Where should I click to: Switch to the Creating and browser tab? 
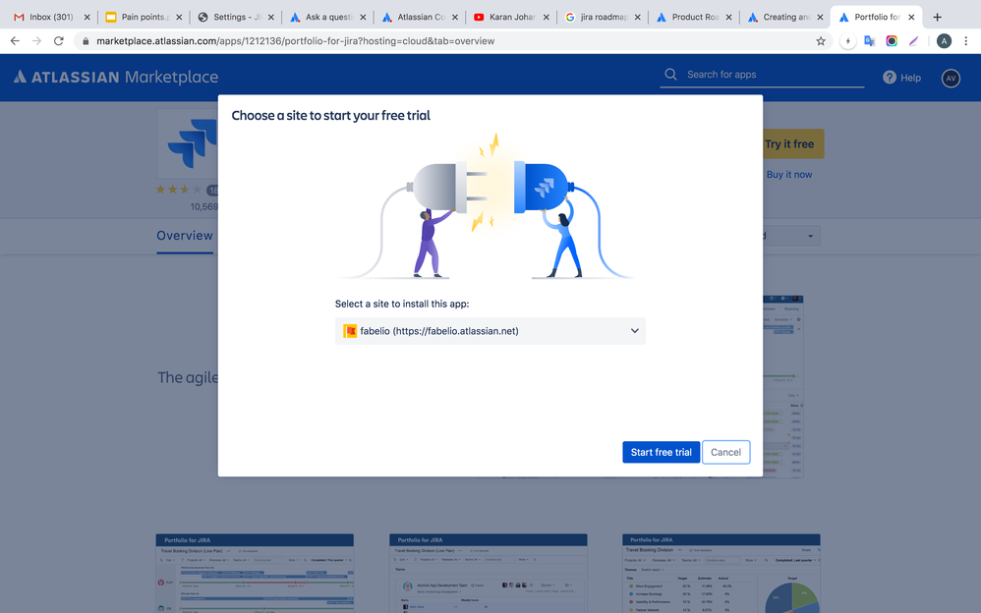click(785, 17)
